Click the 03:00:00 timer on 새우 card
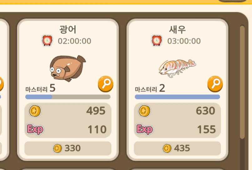Viewport: 252px width, 170px height. (184, 41)
